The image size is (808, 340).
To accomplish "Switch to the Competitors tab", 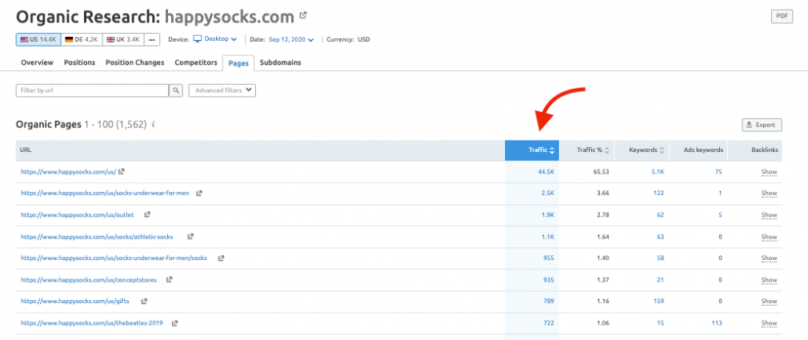I will point(196,62).
